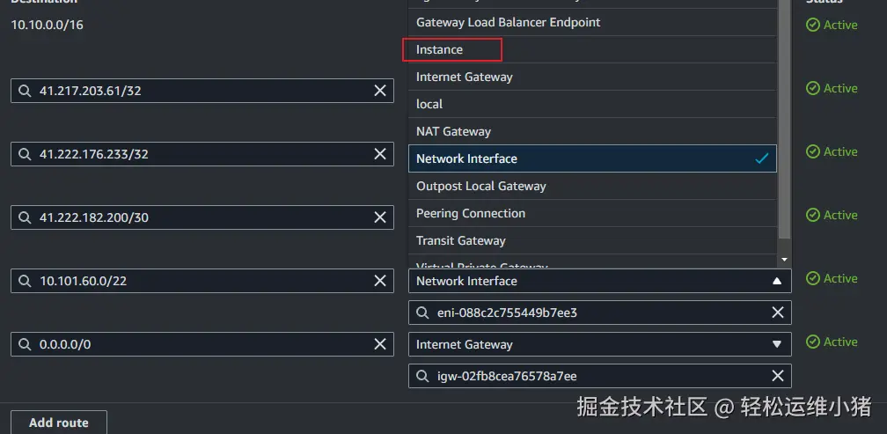The height and width of the screenshot is (434, 887).
Task: Pick Transit Gateway from target options
Action: point(460,240)
